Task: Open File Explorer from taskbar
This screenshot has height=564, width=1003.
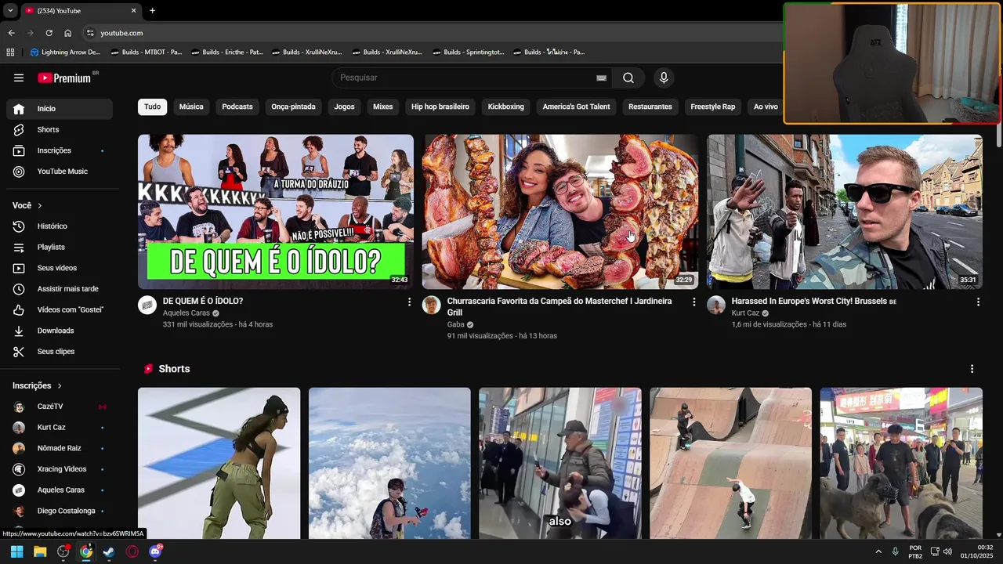Action: (x=40, y=551)
